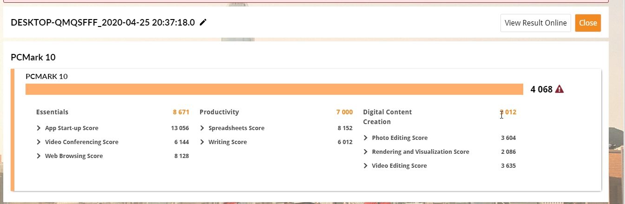Click Video Conferencing value 6 144
Image resolution: width=625 pixels, height=204 pixels.
coord(182,142)
